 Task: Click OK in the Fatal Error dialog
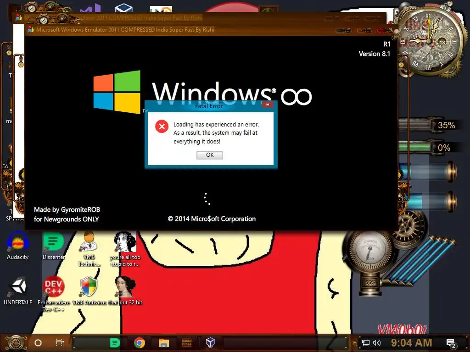tap(209, 155)
